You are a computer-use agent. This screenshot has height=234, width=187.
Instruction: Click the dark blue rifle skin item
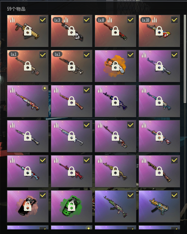pyautogui.click(x=115, y=101)
